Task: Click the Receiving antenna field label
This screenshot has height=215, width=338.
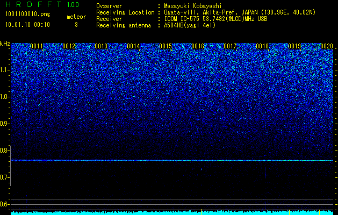Action: point(124,25)
